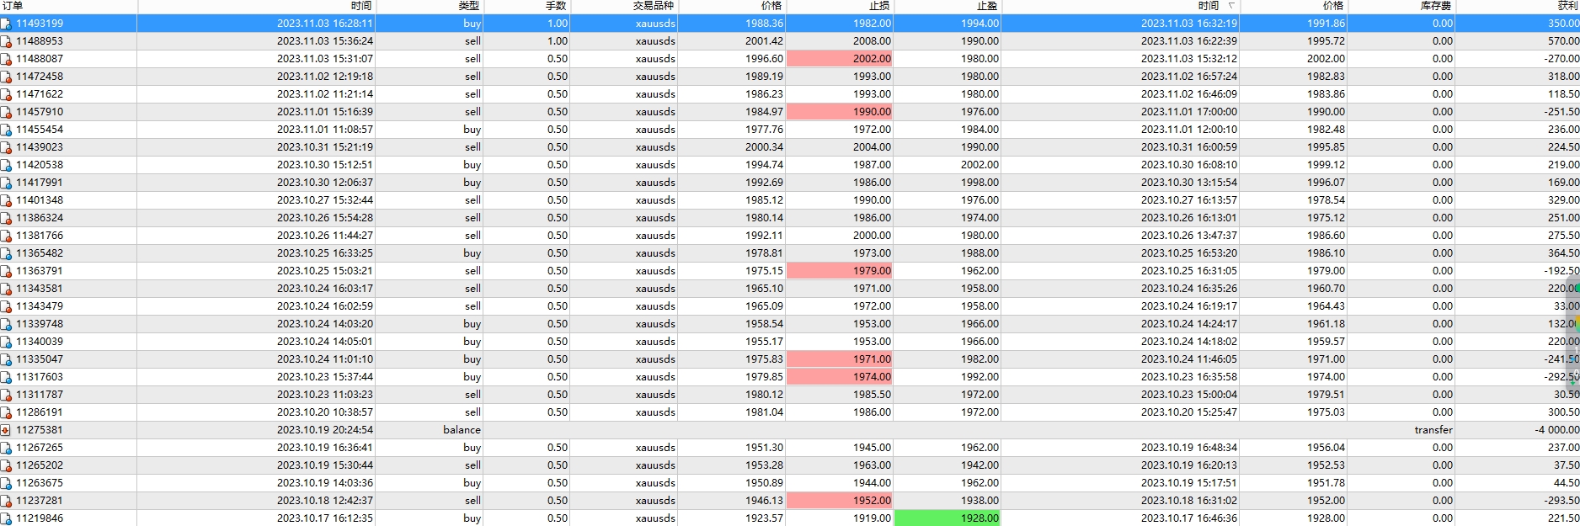Toggle the sort arrow on the closing 时间 header
Viewport: 1580px width, 526px height.
[1231, 6]
